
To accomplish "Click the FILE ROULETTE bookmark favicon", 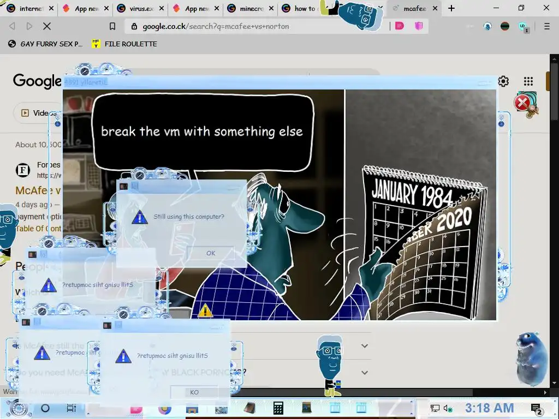I will point(96,44).
